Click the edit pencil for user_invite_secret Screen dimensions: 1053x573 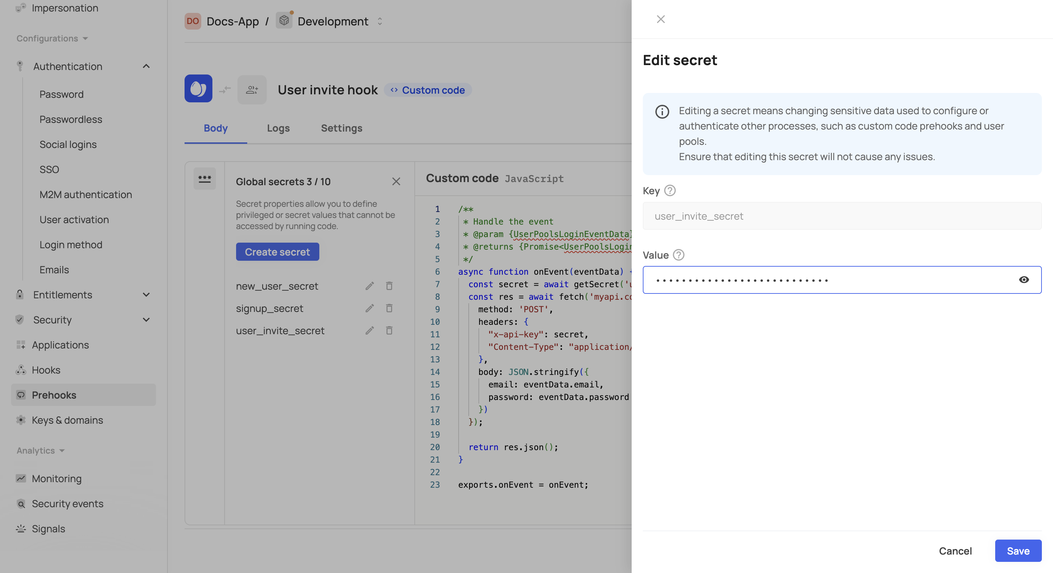369,330
